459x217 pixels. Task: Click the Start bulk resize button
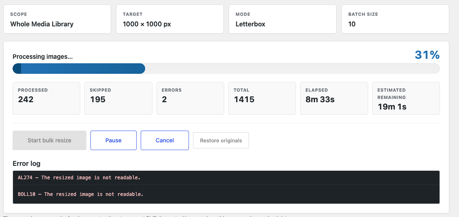click(49, 140)
